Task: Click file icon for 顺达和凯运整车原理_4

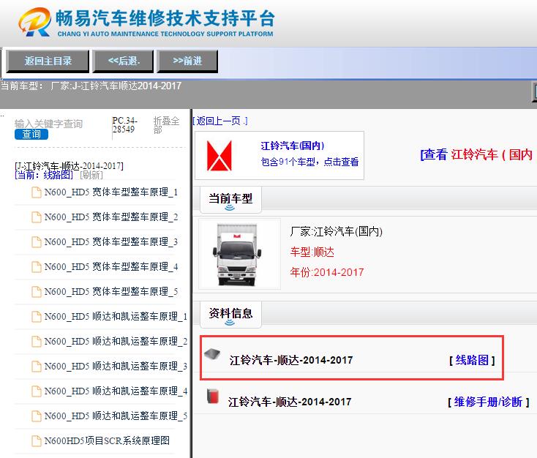Action: 37,391
